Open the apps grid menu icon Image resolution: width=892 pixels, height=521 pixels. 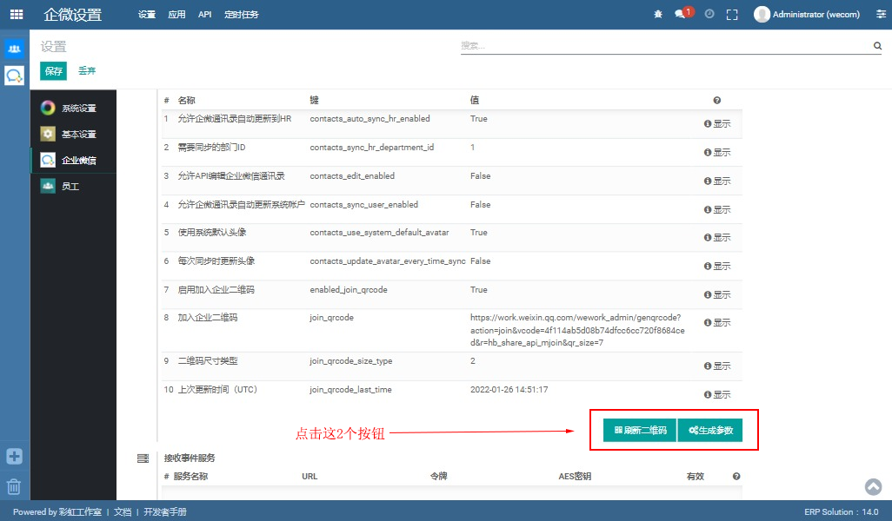pyautogui.click(x=17, y=14)
